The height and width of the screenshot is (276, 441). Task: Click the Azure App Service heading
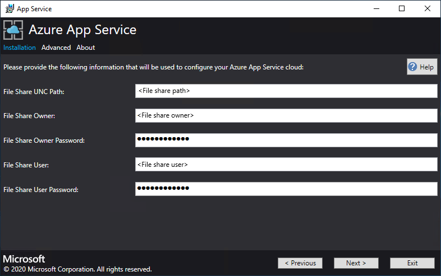click(x=82, y=30)
